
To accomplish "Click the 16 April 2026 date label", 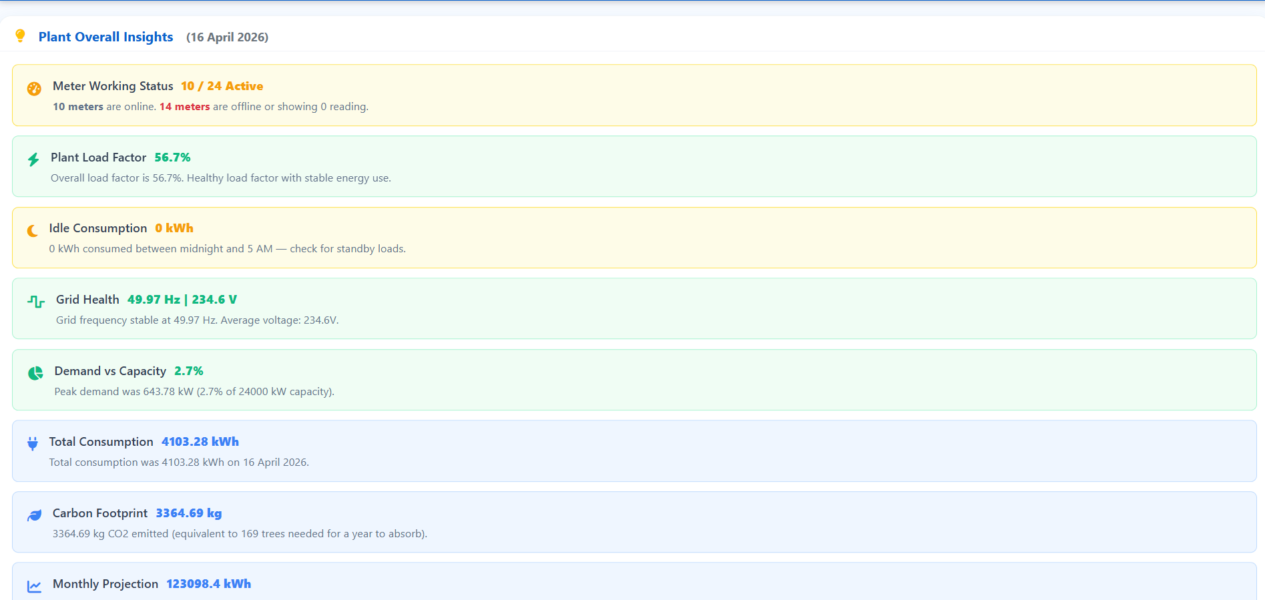I will pos(227,37).
